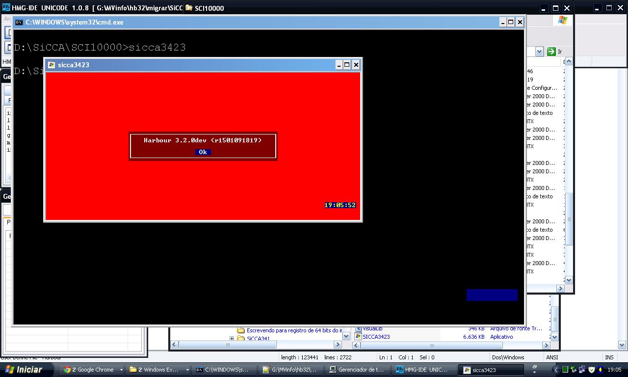The height and width of the screenshot is (377, 628).
Task: Click the editor's vertical scroll-down arrow
Action: point(622,345)
